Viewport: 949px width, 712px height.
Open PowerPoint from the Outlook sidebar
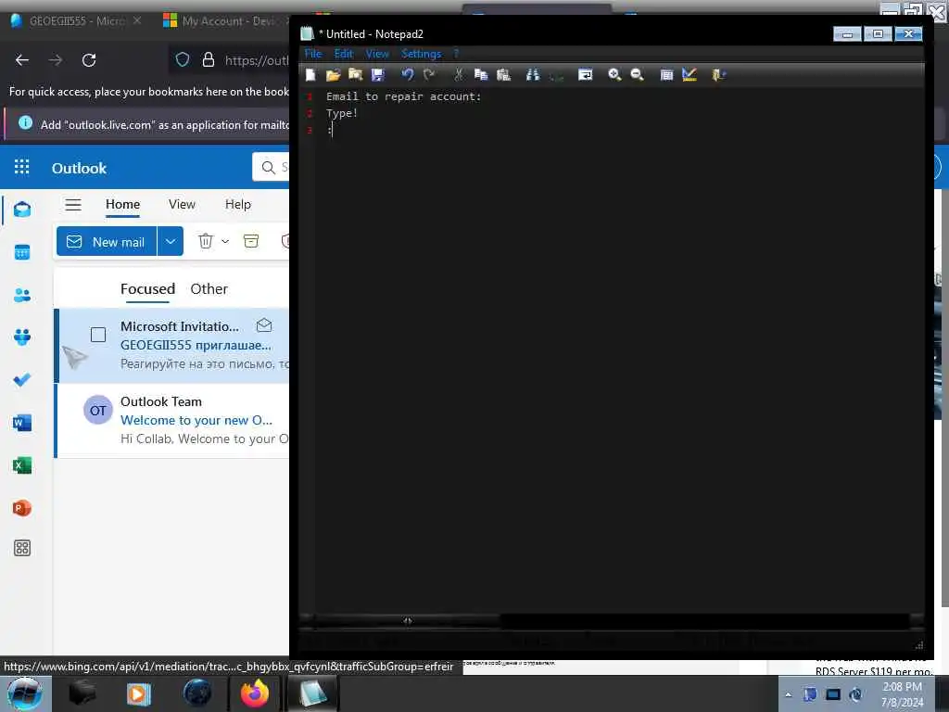coord(22,508)
